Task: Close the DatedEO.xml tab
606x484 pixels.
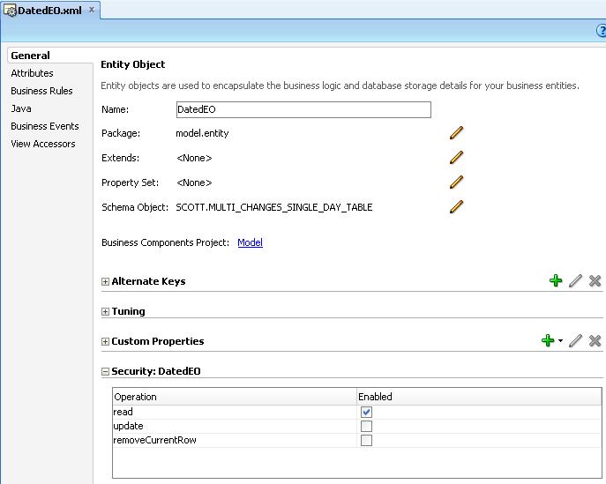Action: (x=92, y=10)
